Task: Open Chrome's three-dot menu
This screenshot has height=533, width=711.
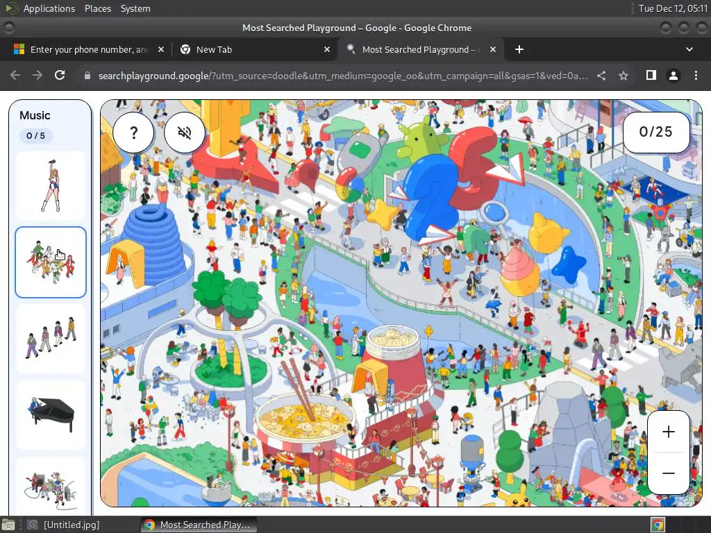Action: tap(696, 75)
